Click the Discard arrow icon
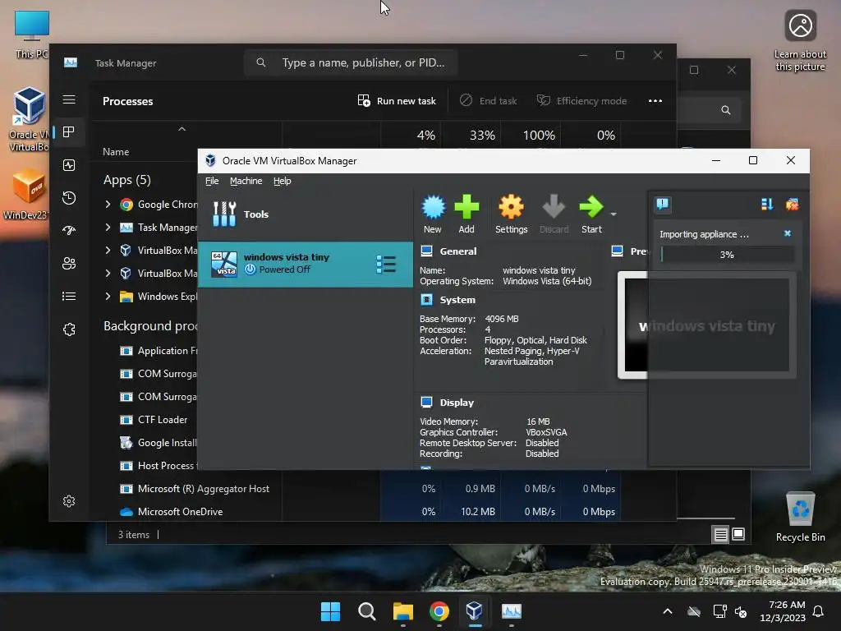Image resolution: width=841 pixels, height=631 pixels. (x=554, y=214)
